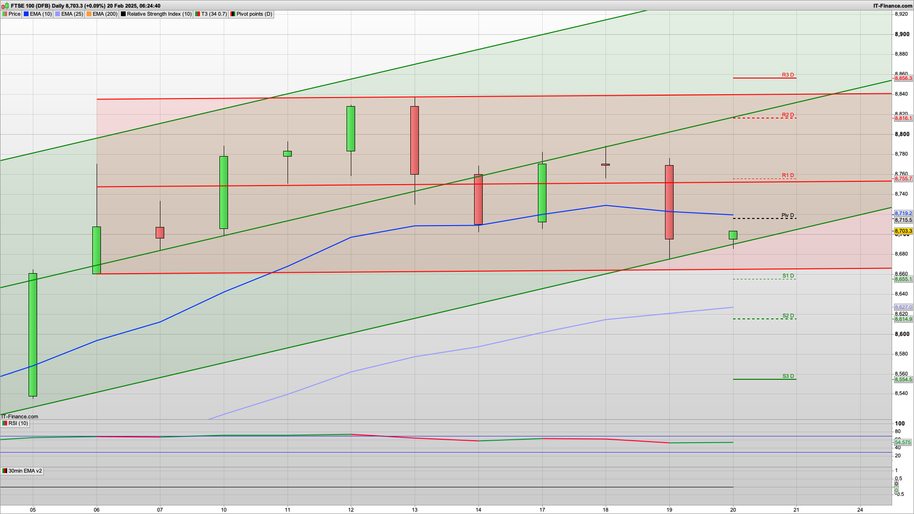The height and width of the screenshot is (514, 914).
Task: Open the RSI (10) panel label
Action: coord(15,423)
